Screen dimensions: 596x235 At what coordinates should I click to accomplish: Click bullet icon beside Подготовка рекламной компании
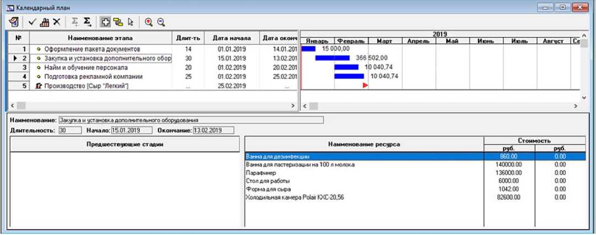click(39, 76)
